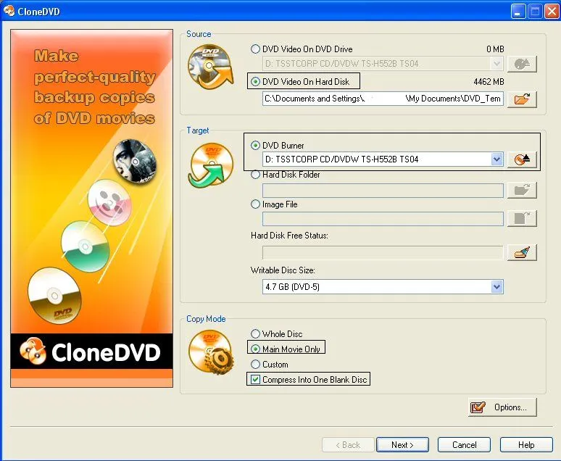Choose the Custom copy mode
This screenshot has width=561, height=461.
[x=255, y=365]
